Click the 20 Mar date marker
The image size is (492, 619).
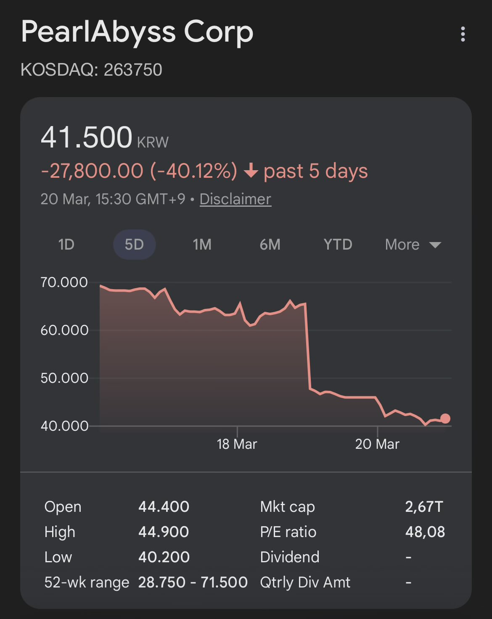pos(377,444)
